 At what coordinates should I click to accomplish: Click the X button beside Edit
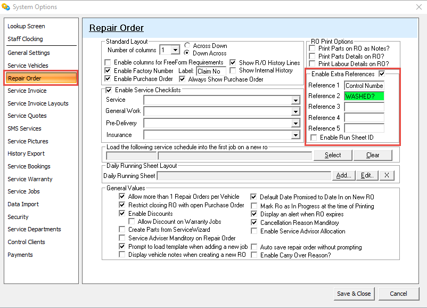(x=387, y=175)
